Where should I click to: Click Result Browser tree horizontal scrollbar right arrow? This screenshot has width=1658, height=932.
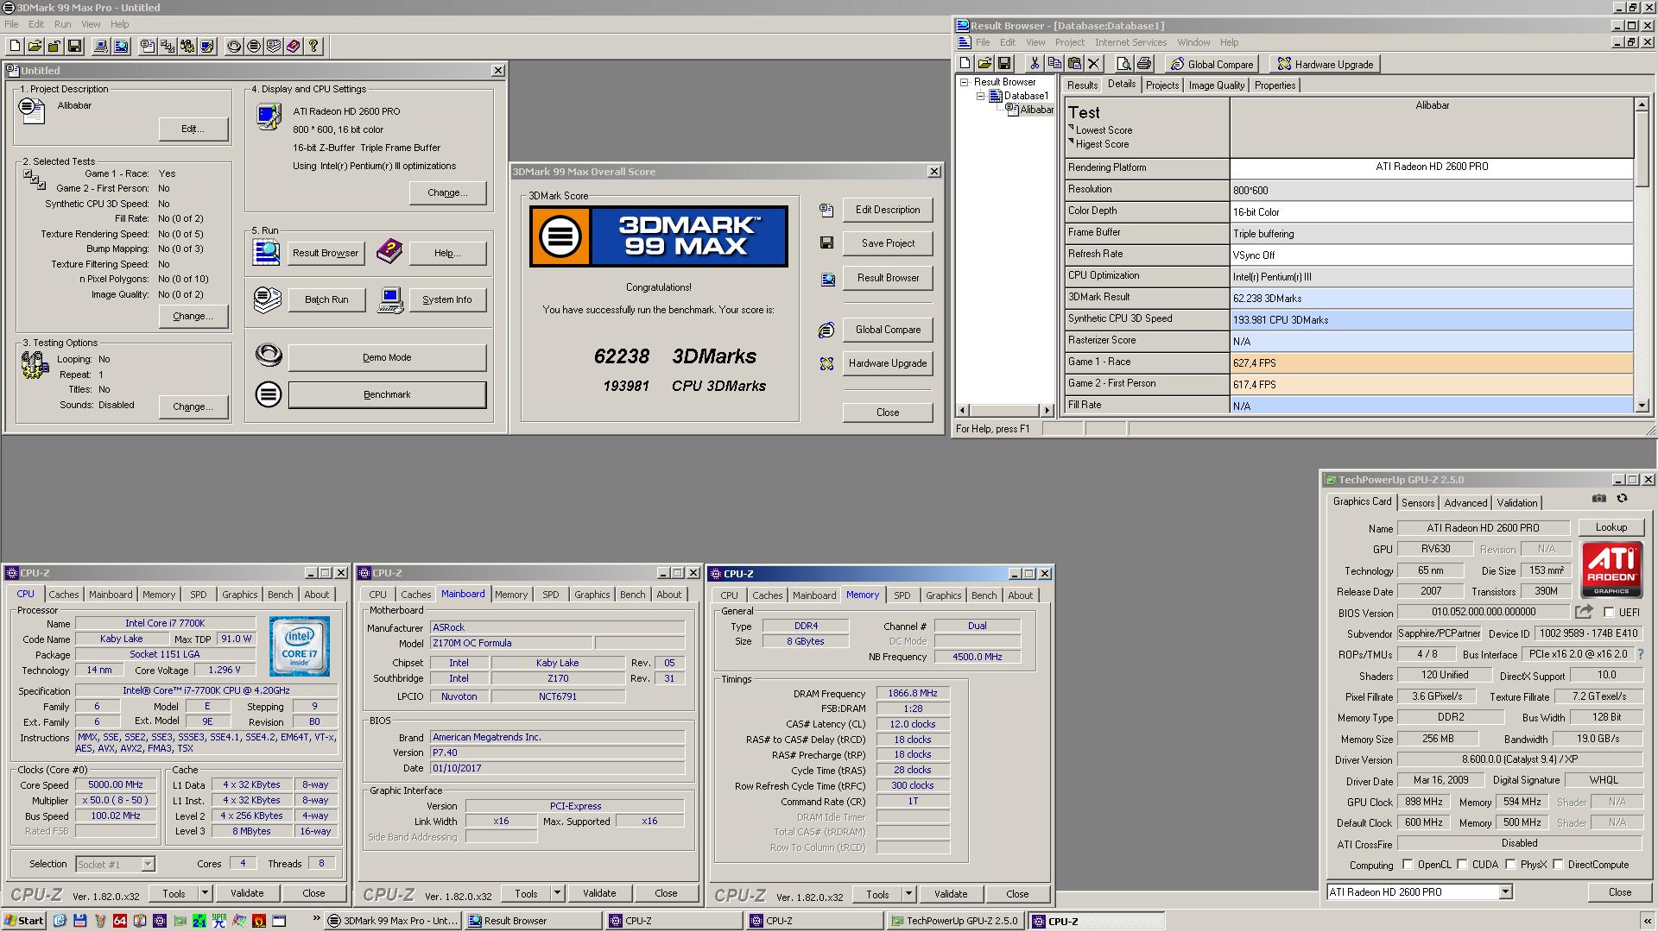click(x=1047, y=410)
